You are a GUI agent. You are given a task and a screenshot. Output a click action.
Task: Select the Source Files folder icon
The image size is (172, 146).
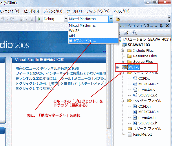129,62
